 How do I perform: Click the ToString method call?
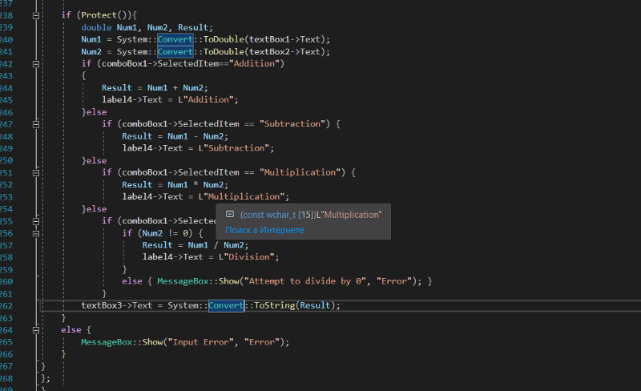pos(274,305)
